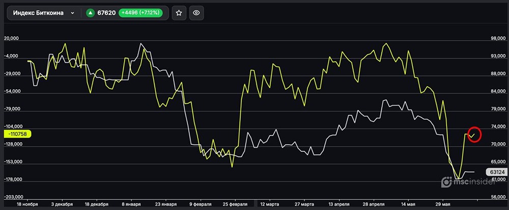Click the grey 63124 axis value label
509x210 pixels.
tap(496, 172)
